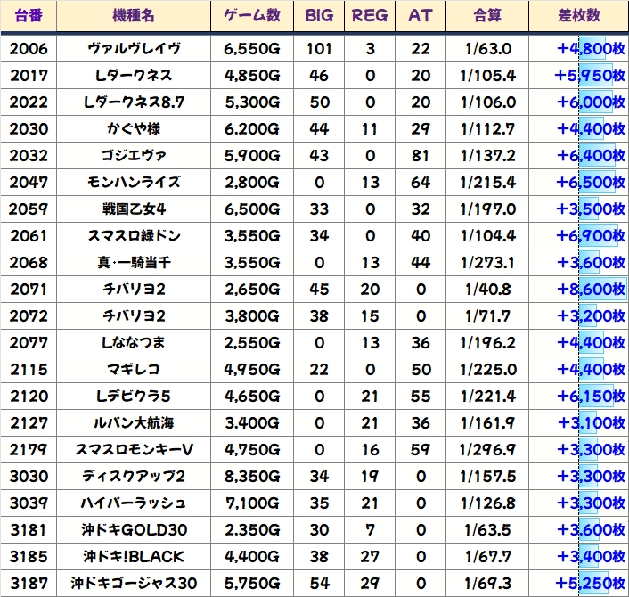
Task: Click the Lダークネス8.7 machine name
Action: coord(134,102)
